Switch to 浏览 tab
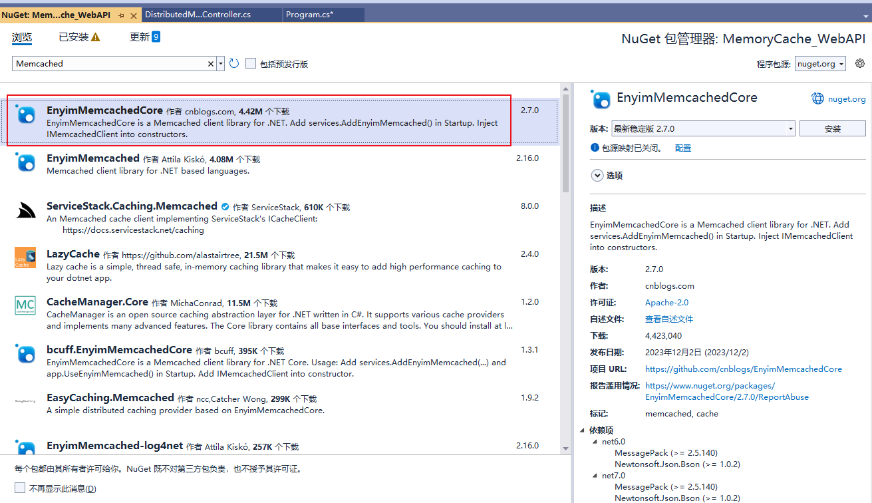 tap(22, 37)
